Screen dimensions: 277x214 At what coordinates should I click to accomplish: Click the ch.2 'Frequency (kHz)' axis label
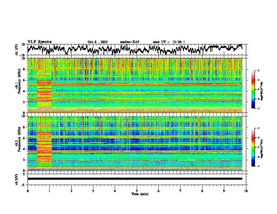point(20,139)
